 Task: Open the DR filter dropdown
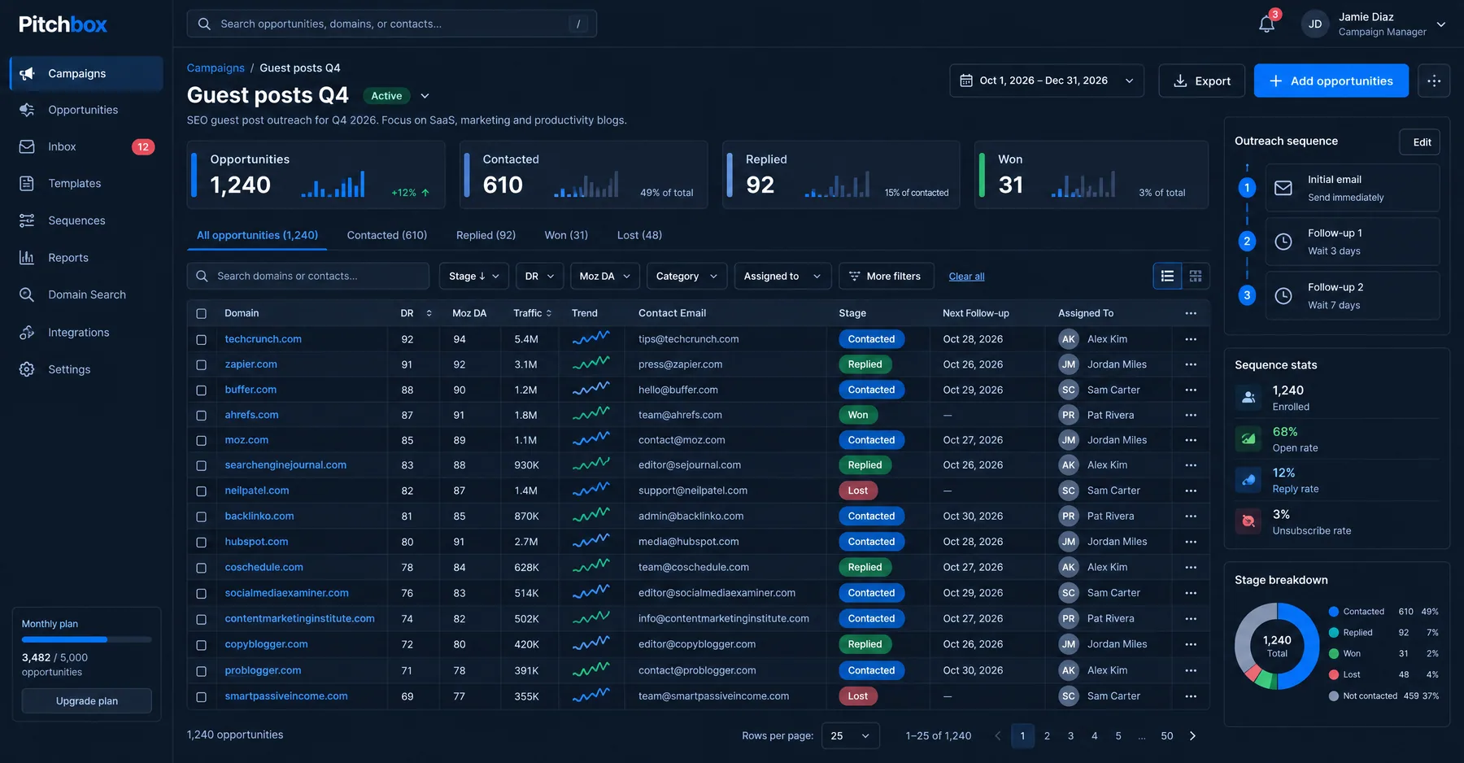(540, 277)
